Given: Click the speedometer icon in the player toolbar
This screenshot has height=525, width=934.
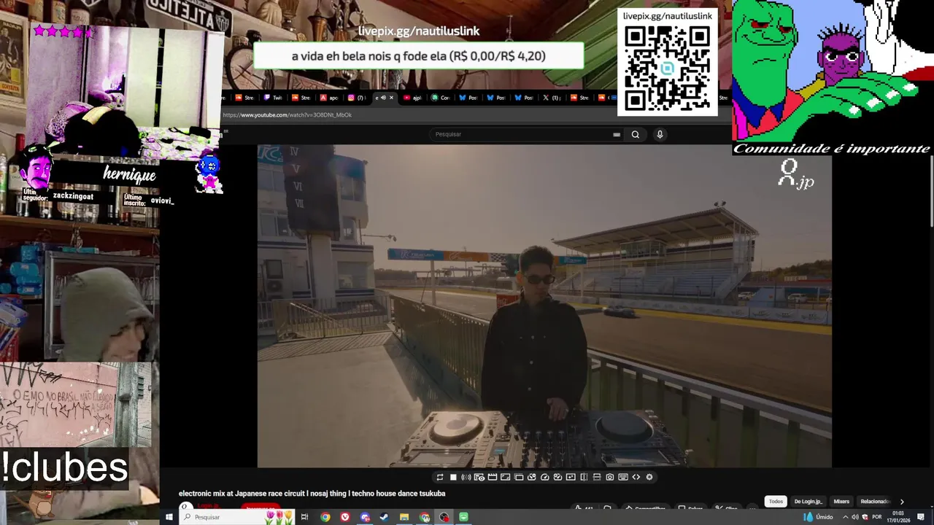Looking at the screenshot, I should [x=545, y=477].
